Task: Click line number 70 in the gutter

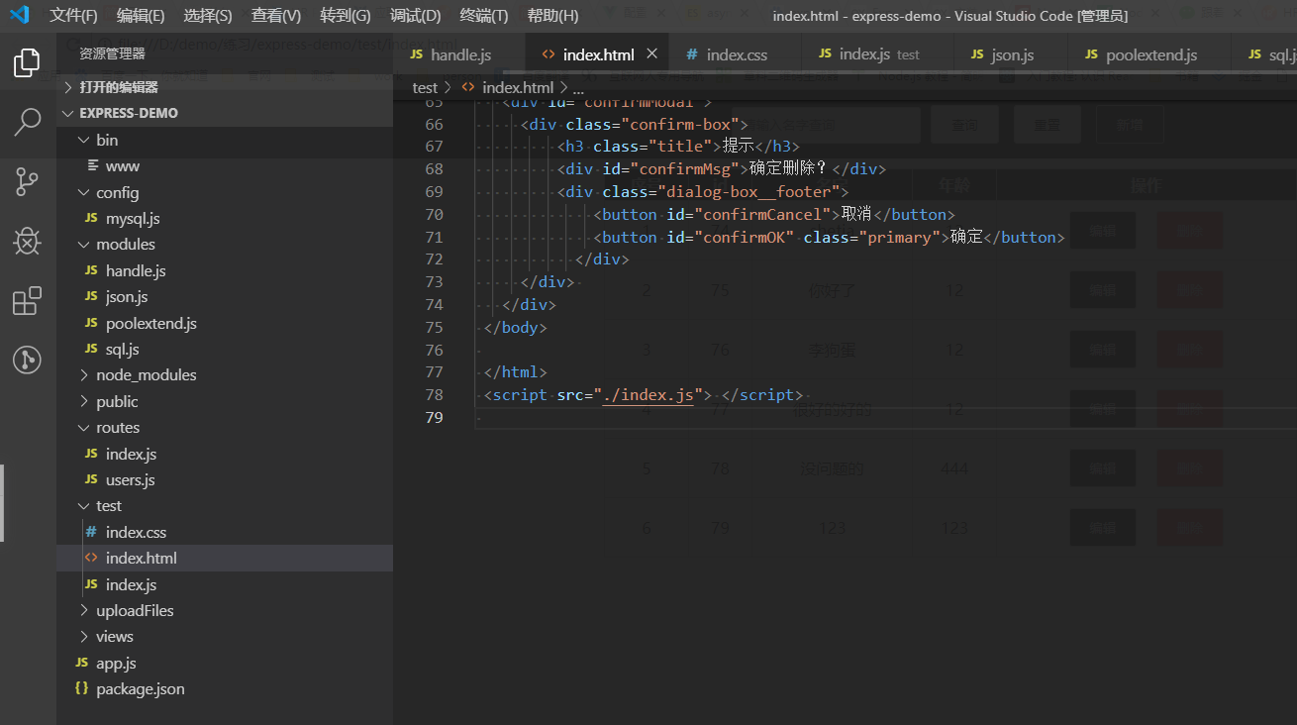Action: pos(434,214)
